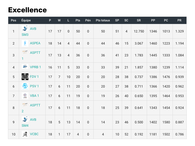Open the PSV 1 team link
The height and width of the screenshot is (146, 195).
coord(34,86)
